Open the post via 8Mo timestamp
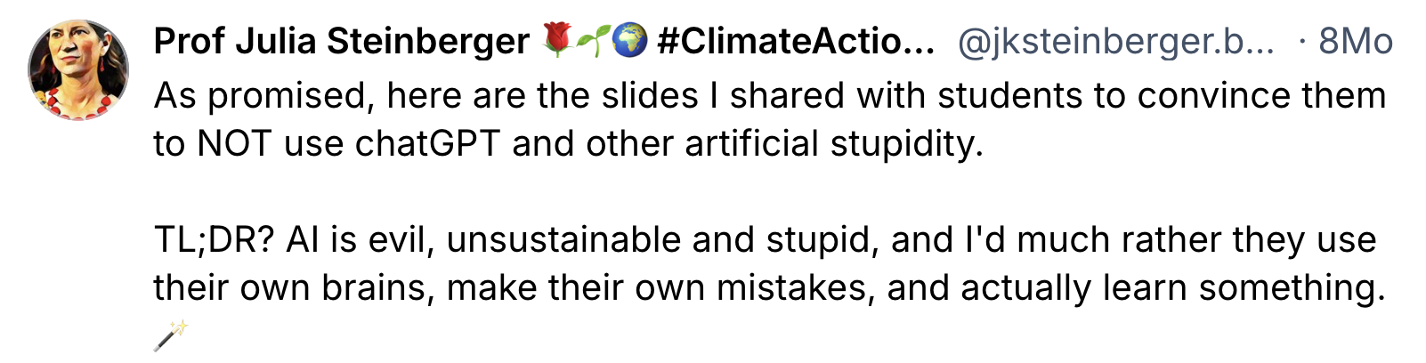Image resolution: width=1426 pixels, height=363 pixels. point(1356,41)
